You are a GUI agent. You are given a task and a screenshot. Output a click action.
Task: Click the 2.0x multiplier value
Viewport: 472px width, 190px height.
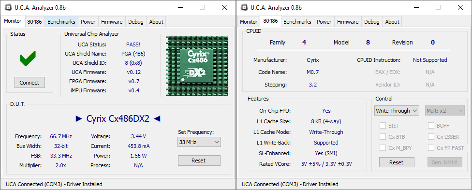click(61, 165)
